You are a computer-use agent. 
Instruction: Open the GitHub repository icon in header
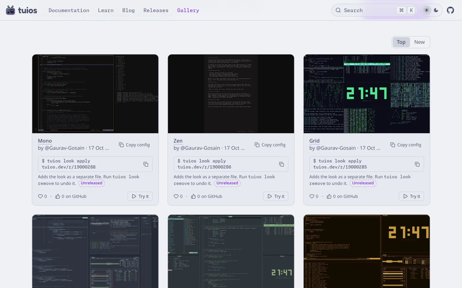[x=450, y=10]
